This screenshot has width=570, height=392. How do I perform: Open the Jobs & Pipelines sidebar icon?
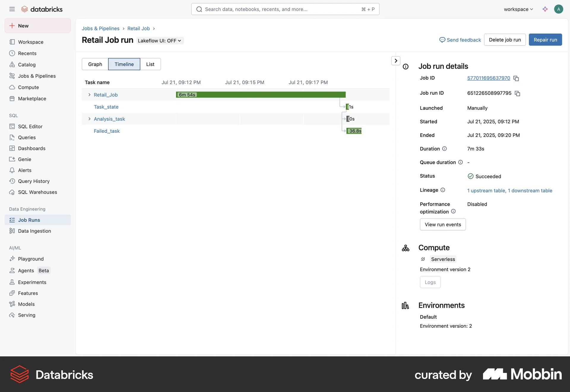click(x=12, y=76)
